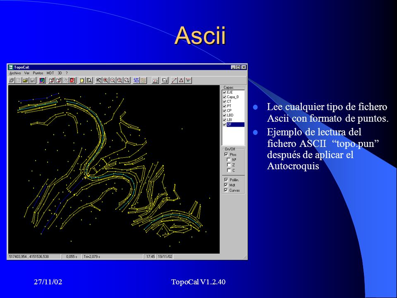Screen dimensions: 397x298
Task: Click the 17:45 time status field
Action: (x=151, y=257)
